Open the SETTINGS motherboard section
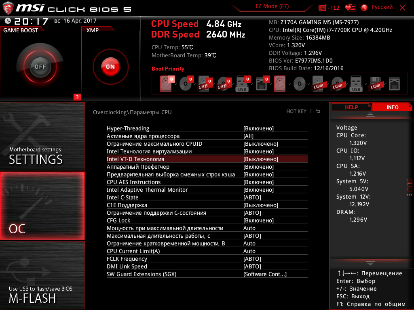The height and width of the screenshot is (310, 414). tap(42, 136)
